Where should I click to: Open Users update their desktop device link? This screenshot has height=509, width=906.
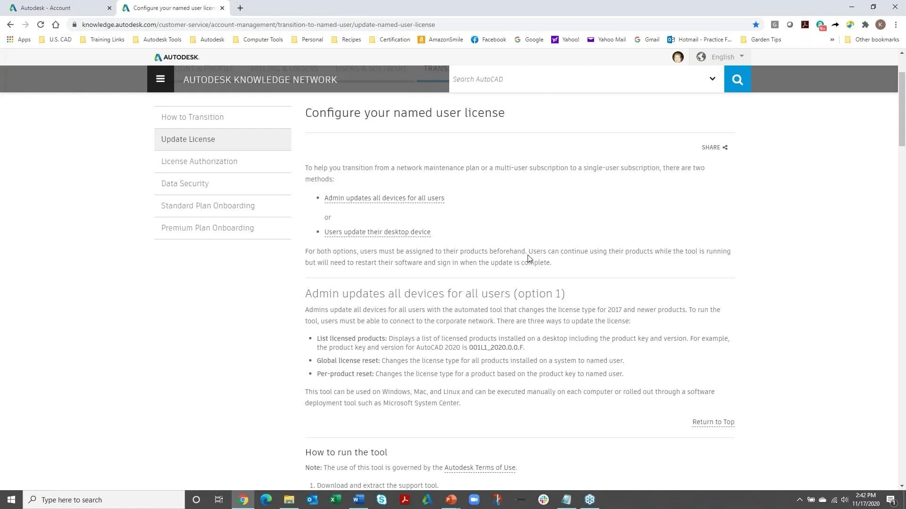point(377,232)
